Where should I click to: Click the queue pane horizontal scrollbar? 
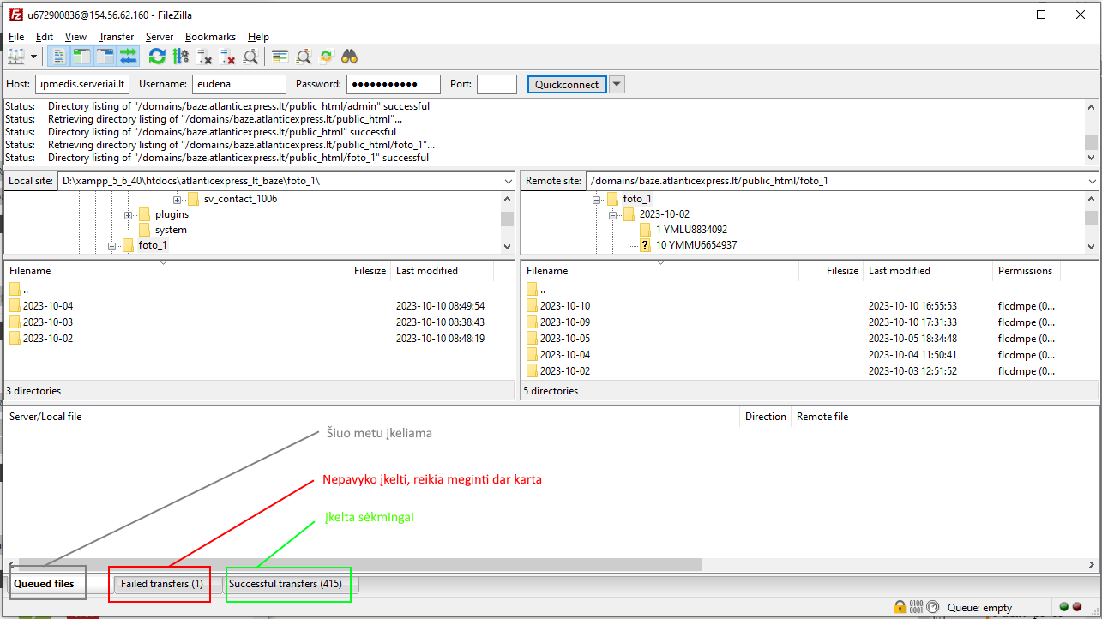360,564
